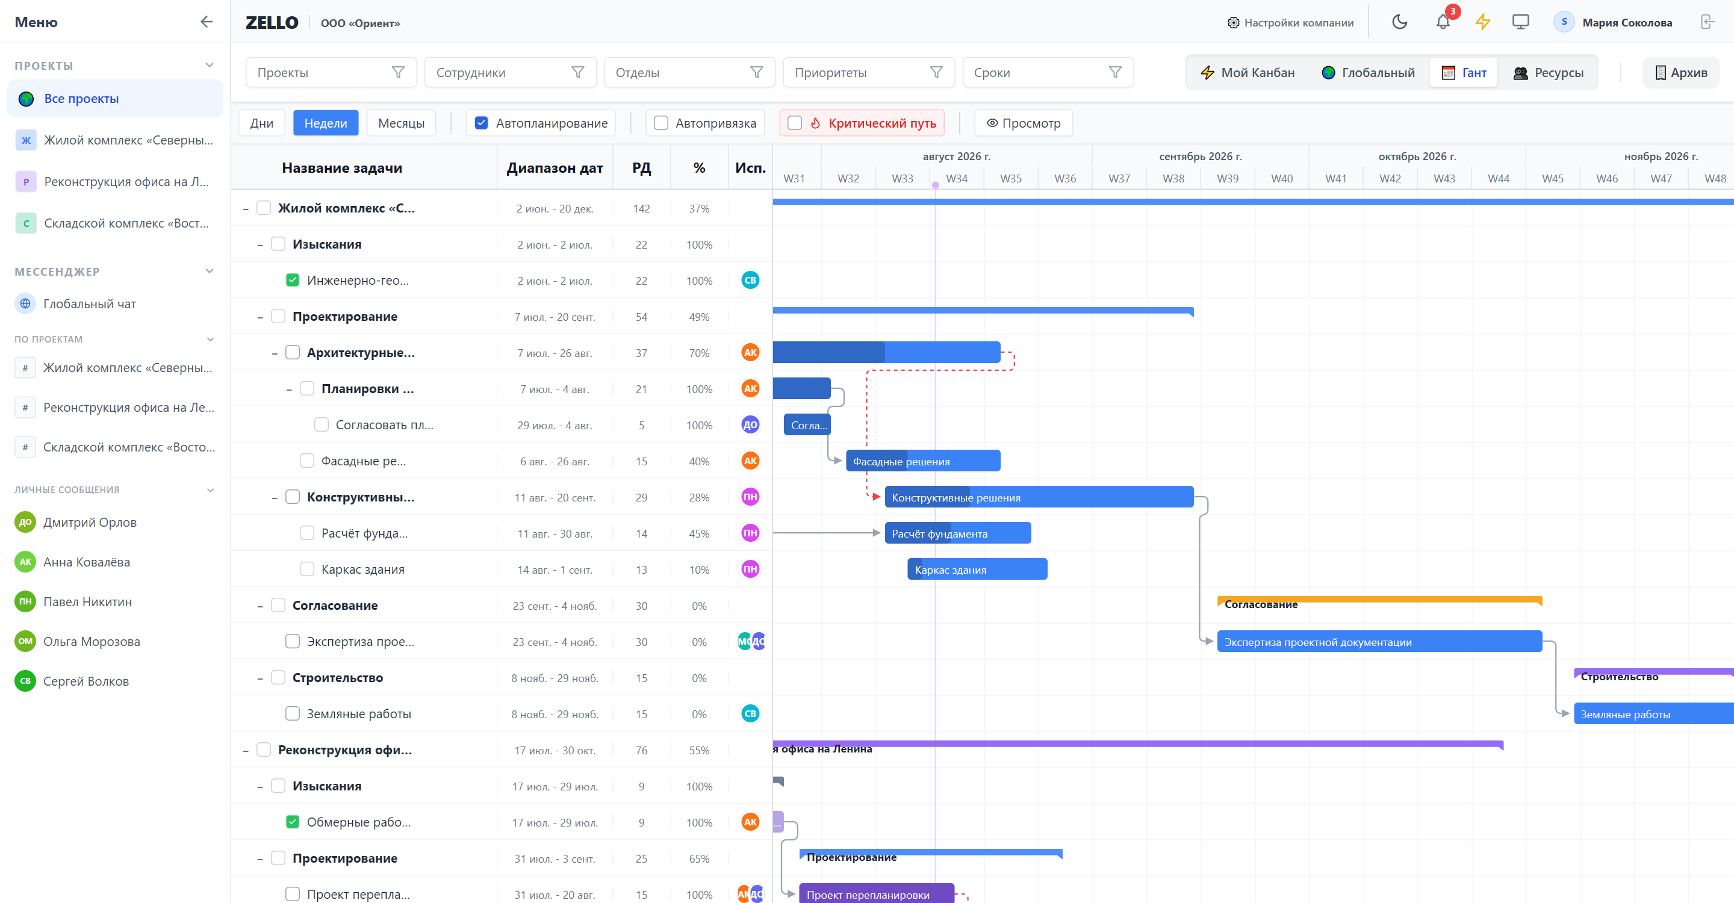1734x903 pixels.
Task: Switch timeline to Дни view
Action: point(261,123)
